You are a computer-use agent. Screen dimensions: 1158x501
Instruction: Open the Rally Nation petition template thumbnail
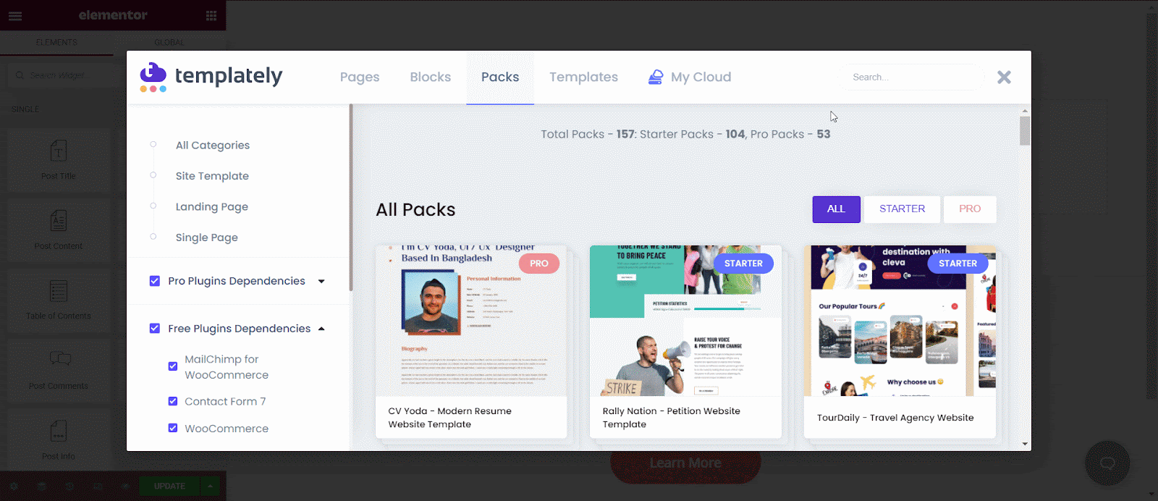[x=685, y=321]
